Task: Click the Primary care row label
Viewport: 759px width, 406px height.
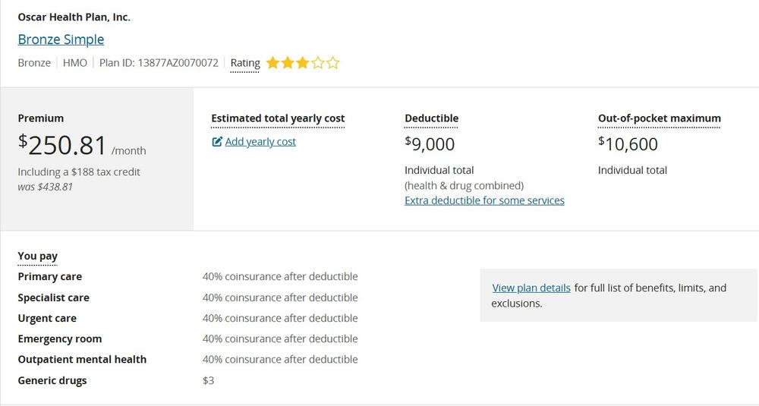Action: point(49,277)
